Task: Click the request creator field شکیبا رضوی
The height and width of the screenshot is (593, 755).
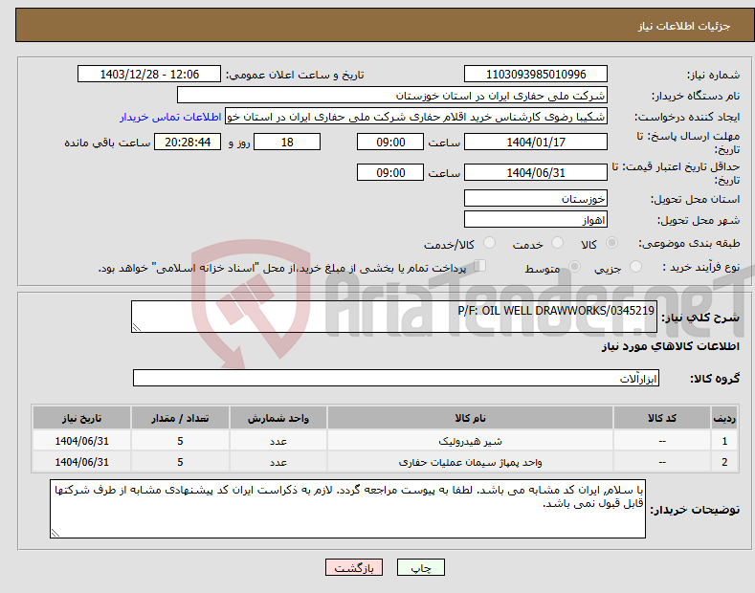Action: click(x=416, y=117)
